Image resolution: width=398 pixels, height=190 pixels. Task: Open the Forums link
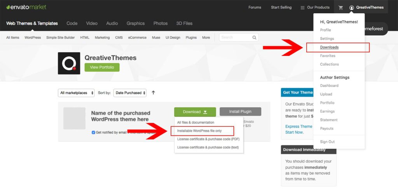point(255,8)
